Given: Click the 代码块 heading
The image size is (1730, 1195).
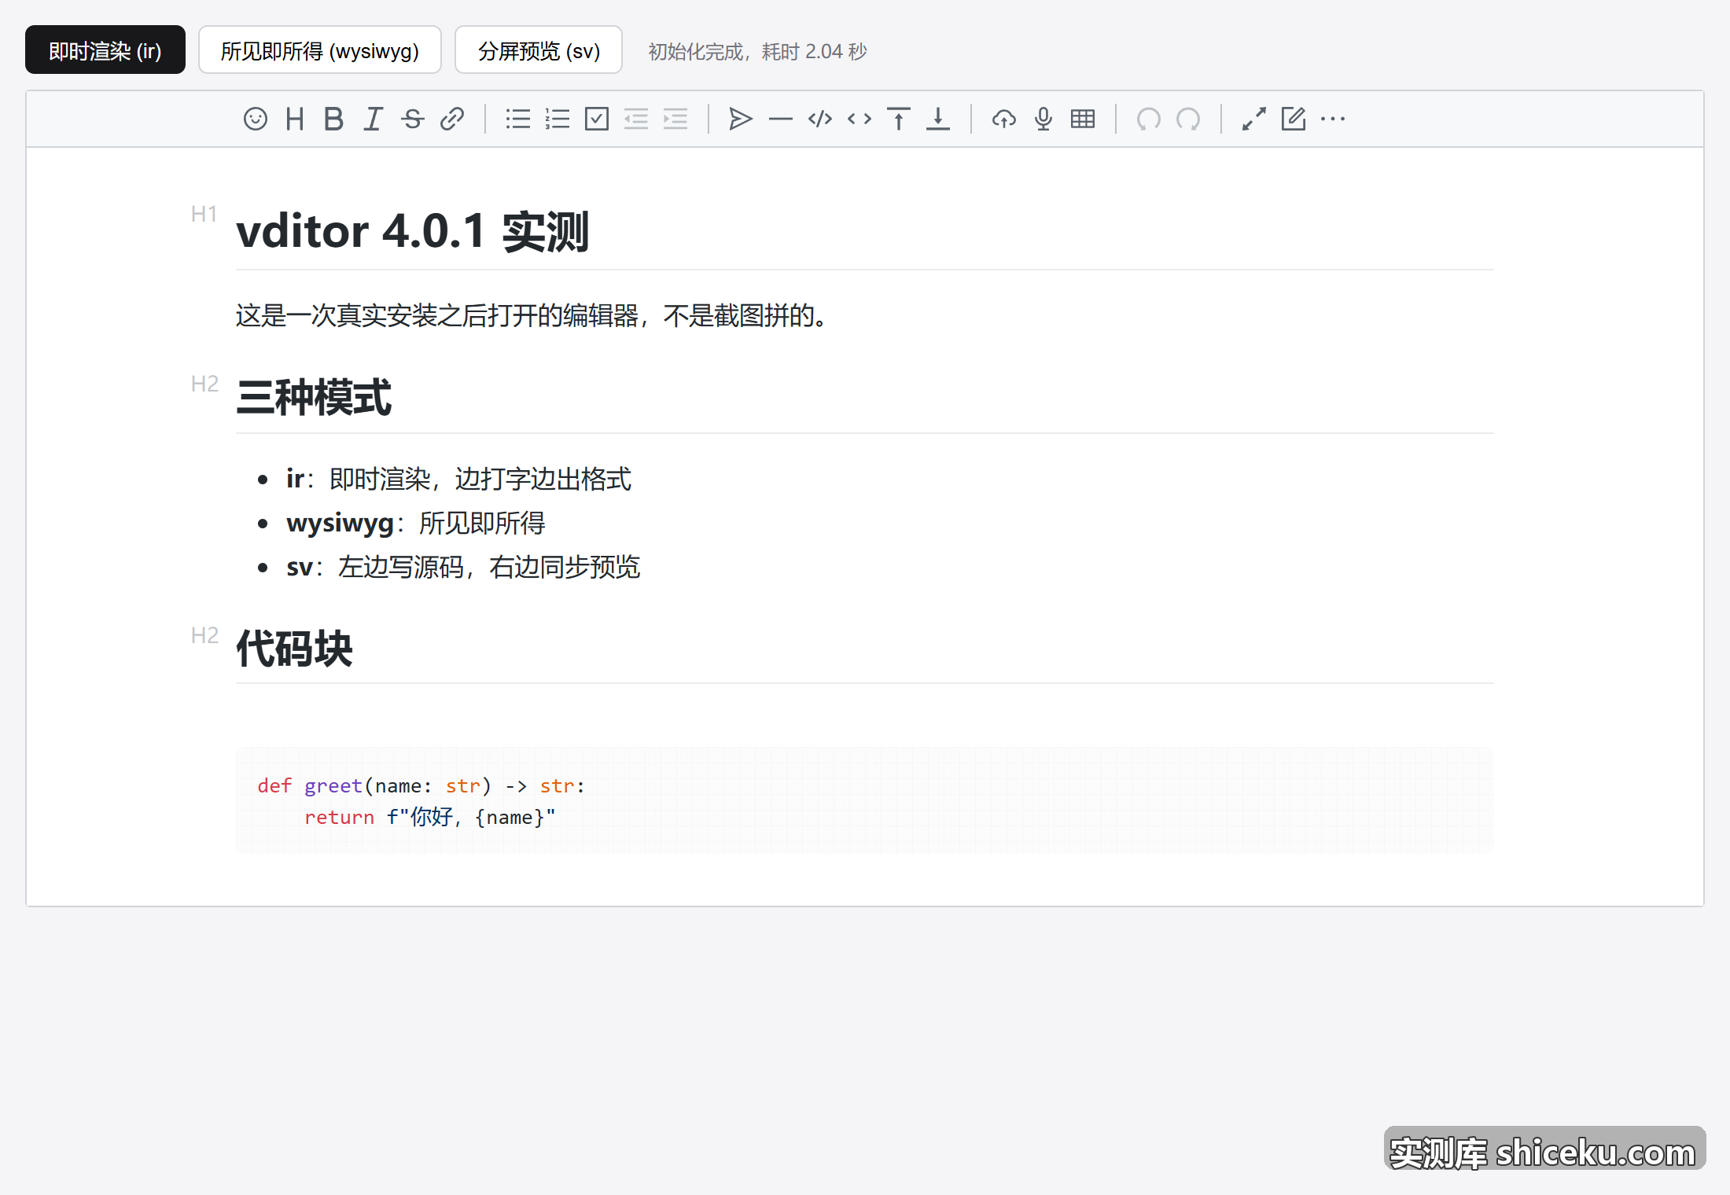Looking at the screenshot, I should coord(294,649).
